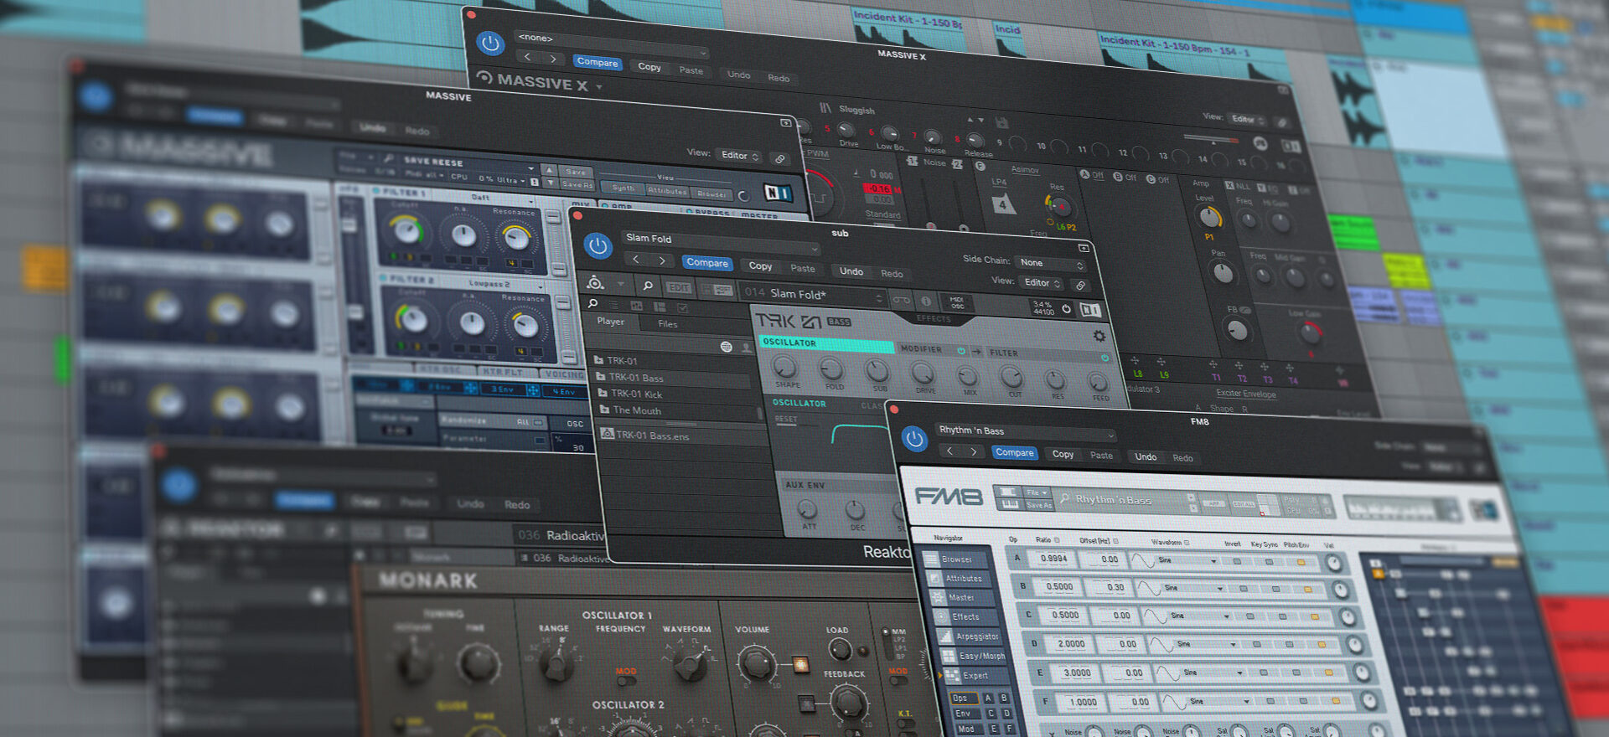This screenshot has height=737, width=1609.
Task: Click EDIT button in Reaktor toolbar
Action: [x=678, y=288]
